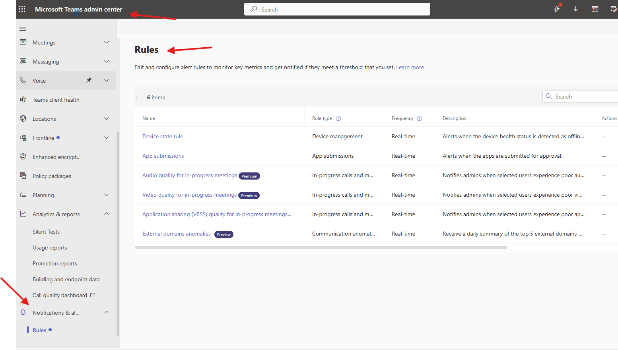Viewport: 618px width, 350px height.
Task: Click the Messaging chat icon
Action: (x=23, y=61)
